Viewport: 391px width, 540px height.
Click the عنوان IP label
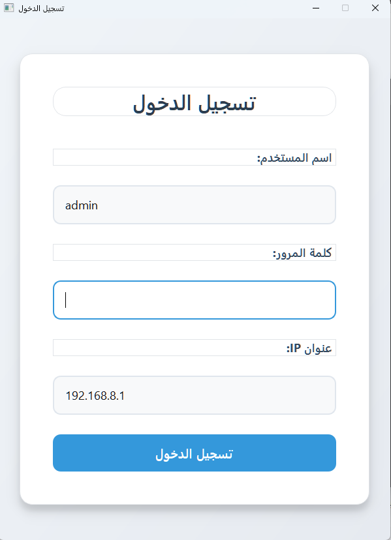309,348
